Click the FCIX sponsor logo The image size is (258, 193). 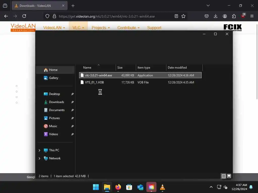tap(233, 27)
